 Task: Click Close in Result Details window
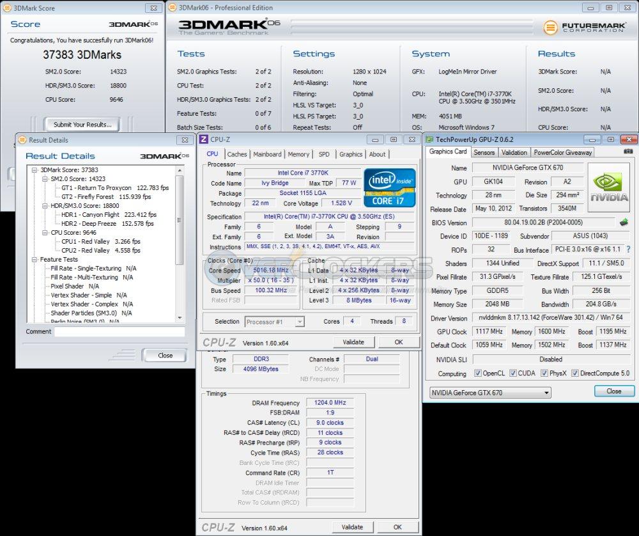[x=165, y=355]
